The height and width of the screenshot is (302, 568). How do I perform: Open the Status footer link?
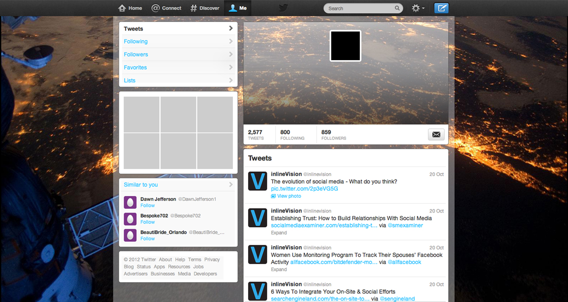click(144, 266)
